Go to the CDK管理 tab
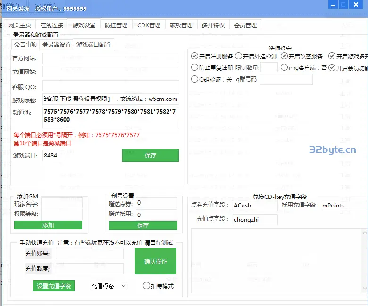 [149, 25]
